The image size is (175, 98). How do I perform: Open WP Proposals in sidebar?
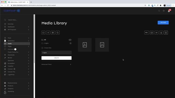click(12, 30)
